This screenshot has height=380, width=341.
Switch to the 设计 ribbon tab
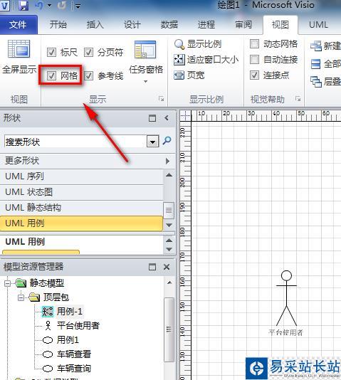pyautogui.click(x=132, y=24)
